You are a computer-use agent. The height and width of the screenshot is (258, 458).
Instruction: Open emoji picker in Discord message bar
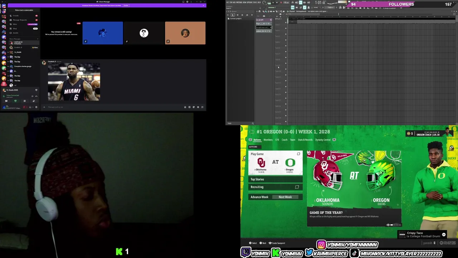[198, 107]
